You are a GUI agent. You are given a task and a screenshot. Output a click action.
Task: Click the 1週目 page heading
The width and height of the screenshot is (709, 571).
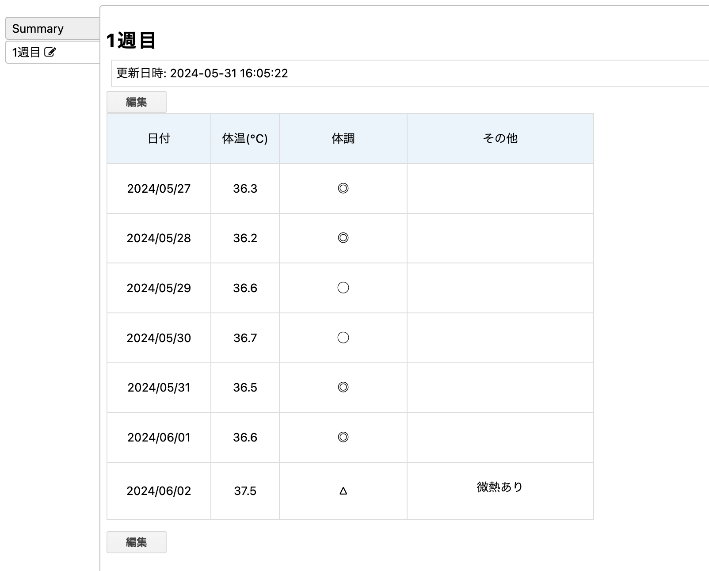pyautogui.click(x=131, y=41)
